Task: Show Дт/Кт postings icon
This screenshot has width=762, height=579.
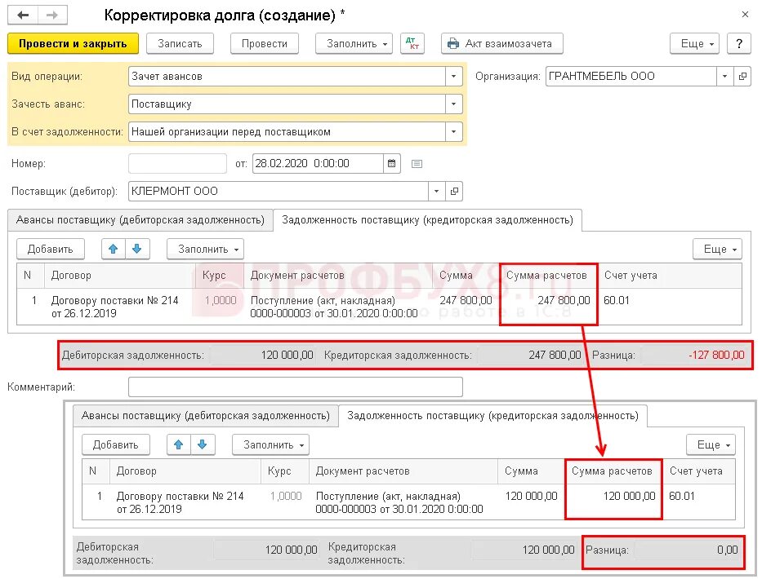Action: tap(412, 44)
